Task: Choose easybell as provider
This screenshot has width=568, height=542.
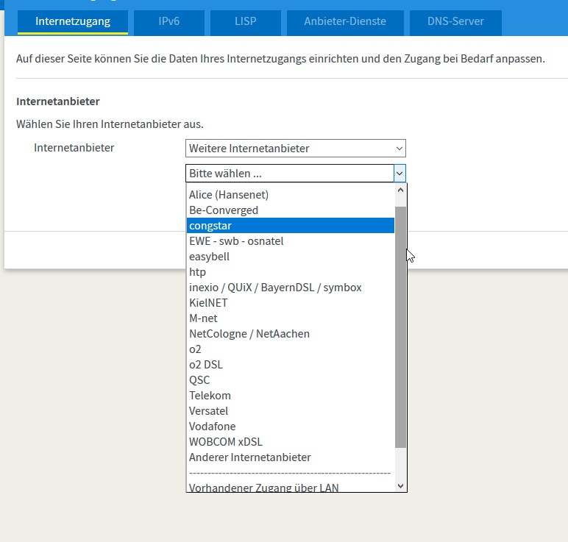Action: pyautogui.click(x=291, y=257)
